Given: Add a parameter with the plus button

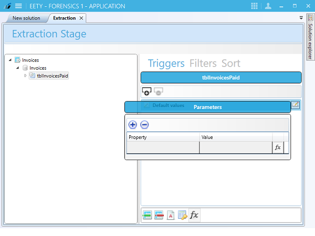Looking at the screenshot, I should tap(133, 125).
